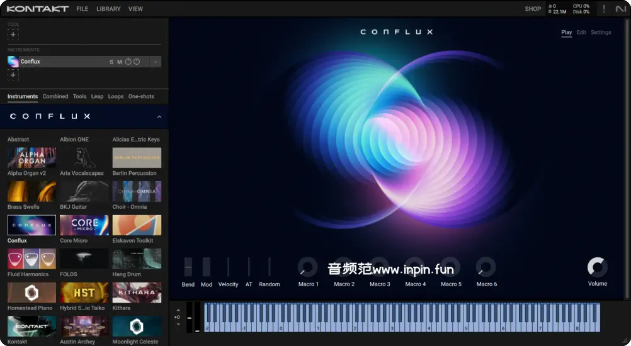Add a tool with the TOOL plus slot
The height and width of the screenshot is (346, 631).
point(13,35)
